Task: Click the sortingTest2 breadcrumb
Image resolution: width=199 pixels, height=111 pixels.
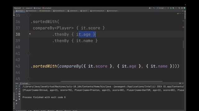Action: click(47, 8)
